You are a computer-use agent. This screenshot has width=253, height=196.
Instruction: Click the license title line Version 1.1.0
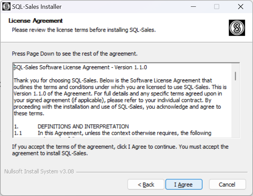(x=80, y=67)
